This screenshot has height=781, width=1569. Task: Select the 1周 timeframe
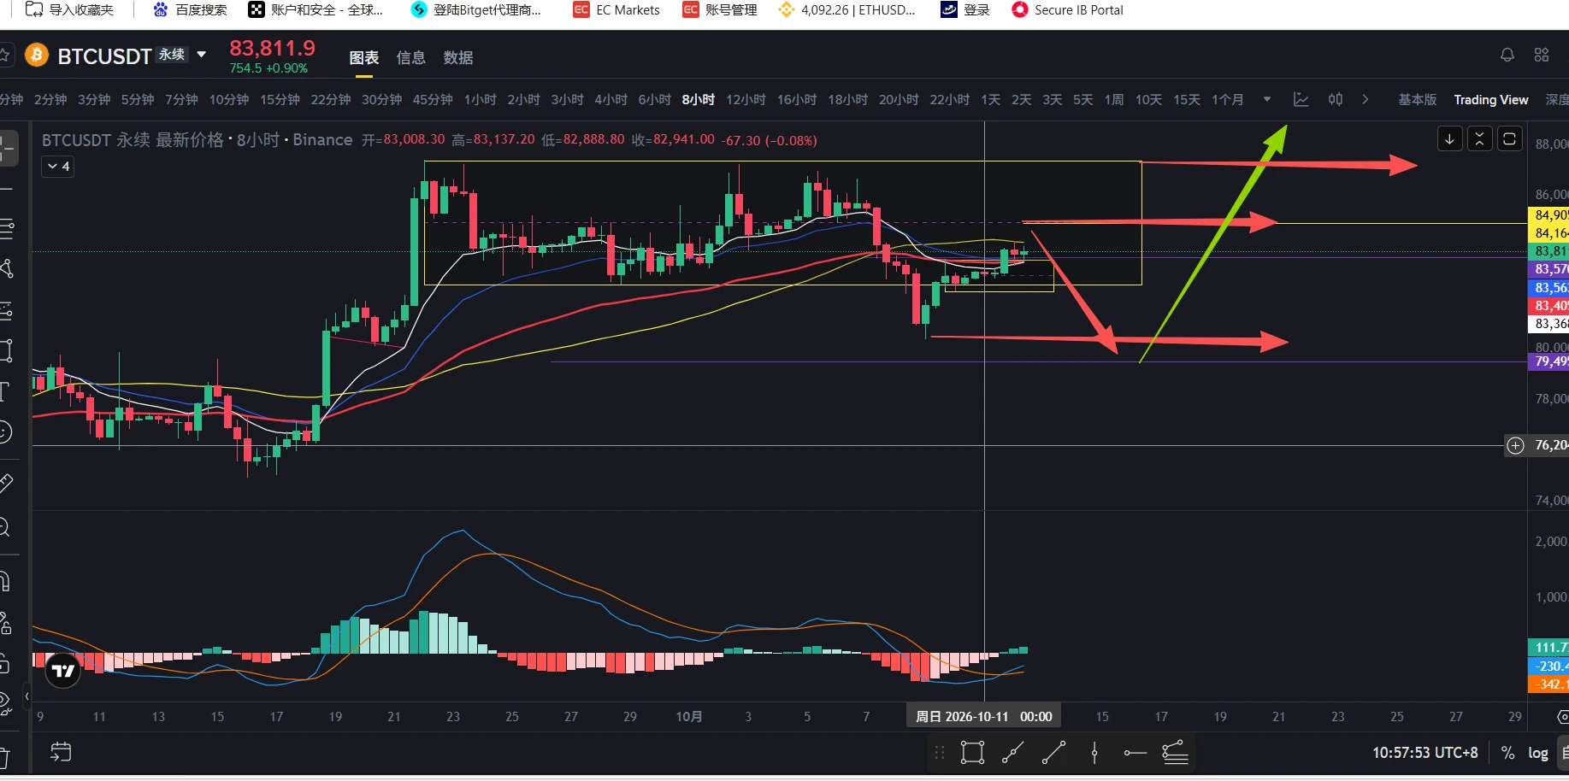click(1114, 100)
